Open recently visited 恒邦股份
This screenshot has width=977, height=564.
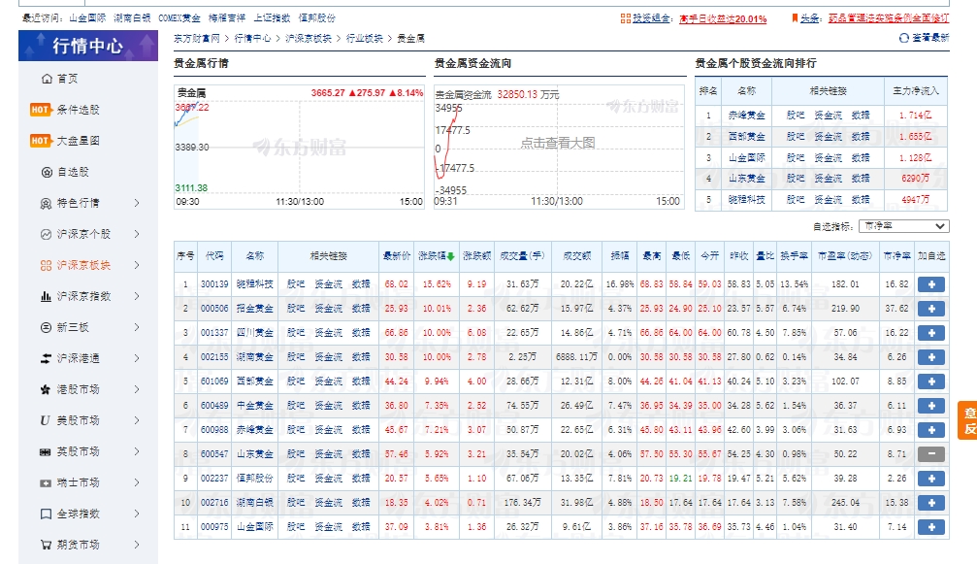317,18
